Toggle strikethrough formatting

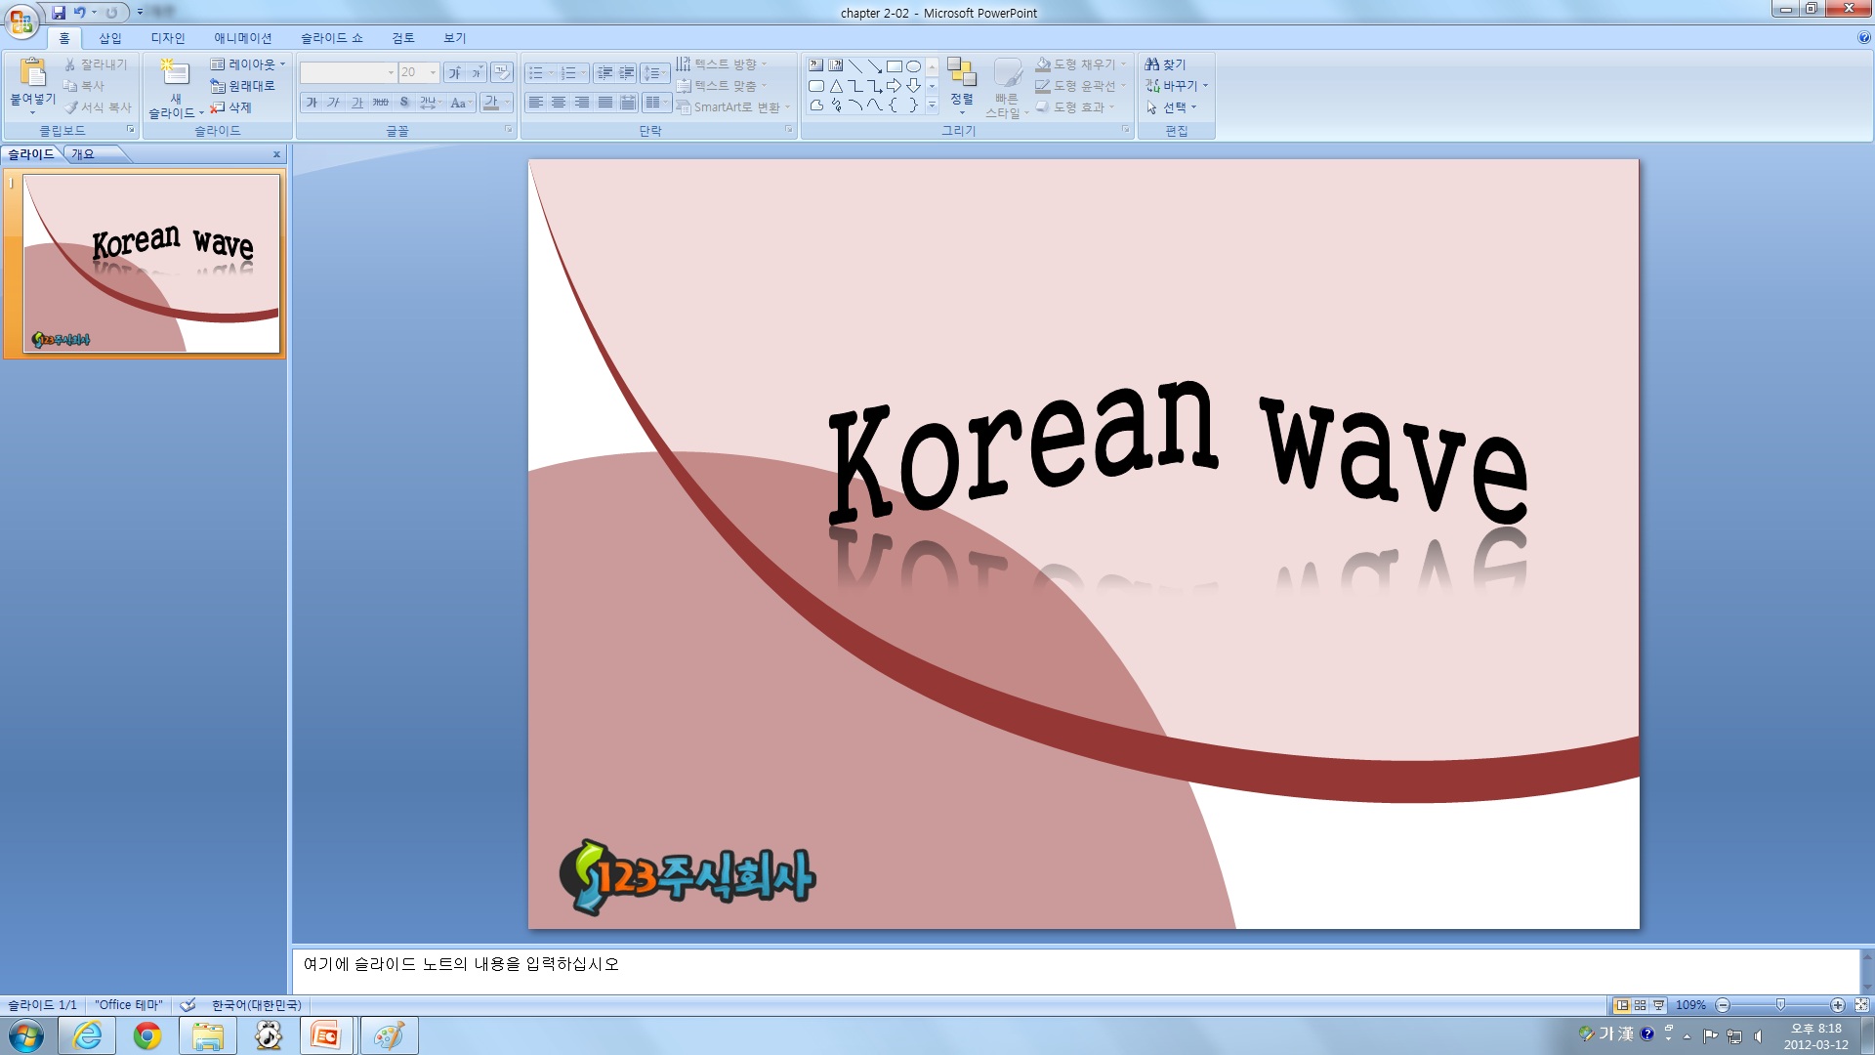[x=381, y=103]
